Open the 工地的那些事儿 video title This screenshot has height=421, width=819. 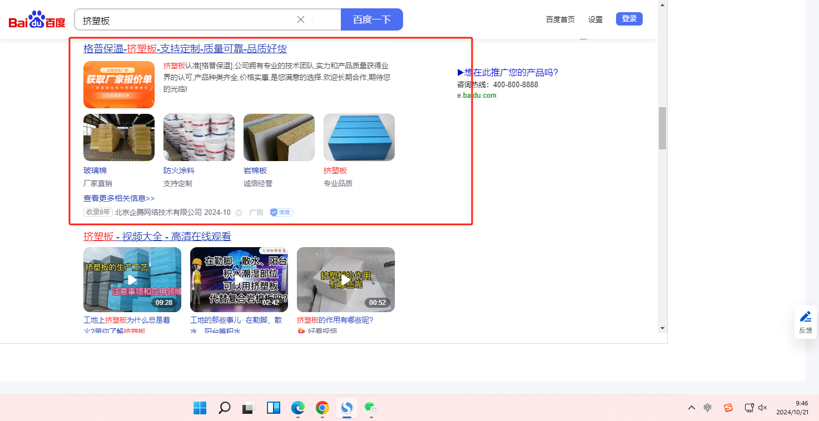(x=236, y=325)
